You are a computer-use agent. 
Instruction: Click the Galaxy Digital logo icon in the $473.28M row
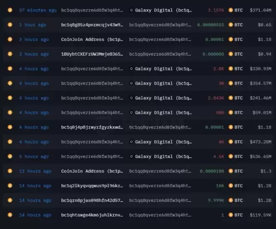(x=132, y=142)
